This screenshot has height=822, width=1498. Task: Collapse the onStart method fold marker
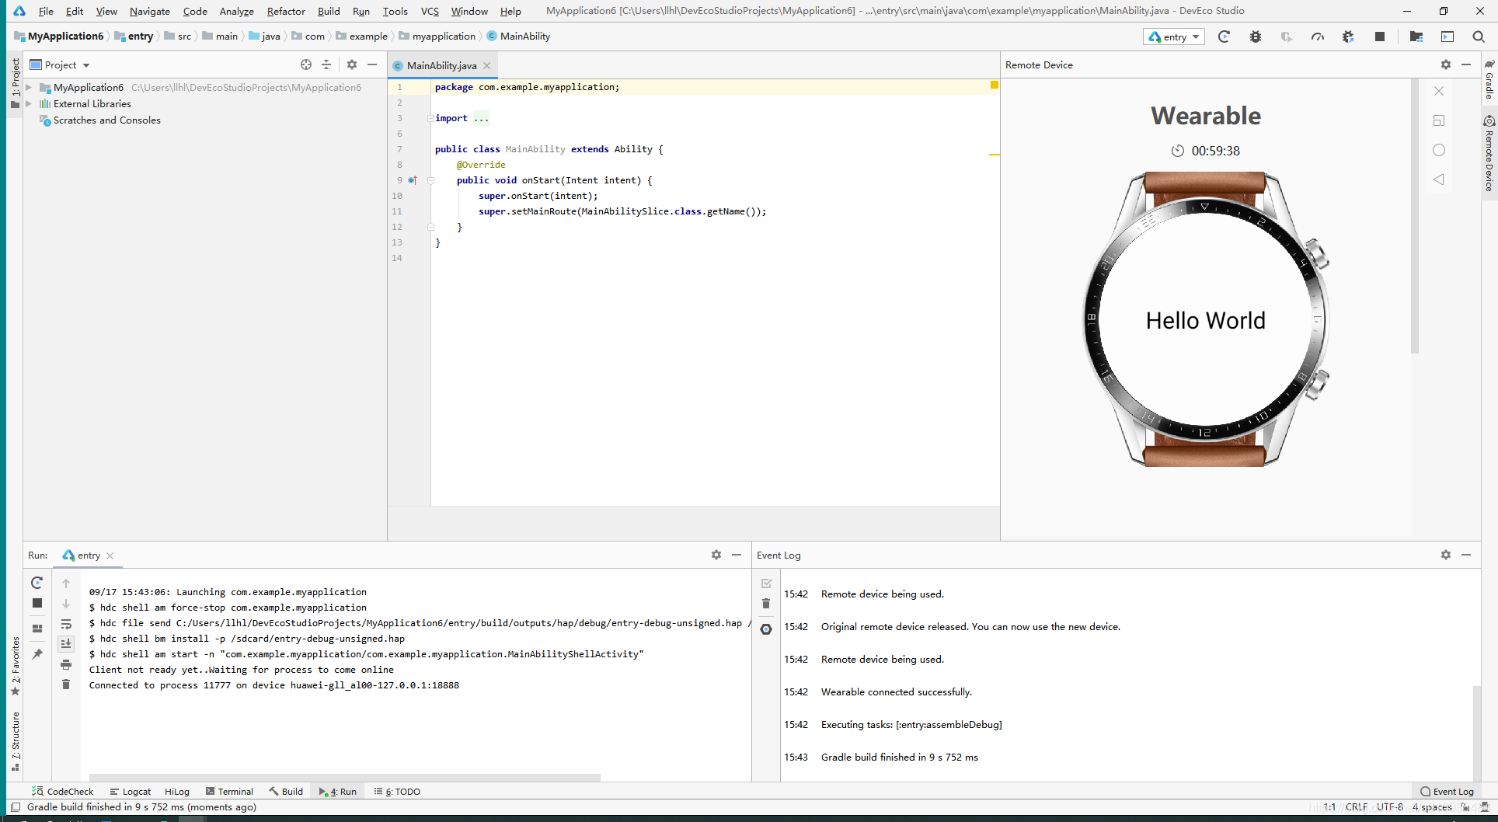click(x=430, y=180)
